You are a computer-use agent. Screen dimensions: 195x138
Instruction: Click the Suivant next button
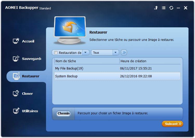(x=172, y=124)
